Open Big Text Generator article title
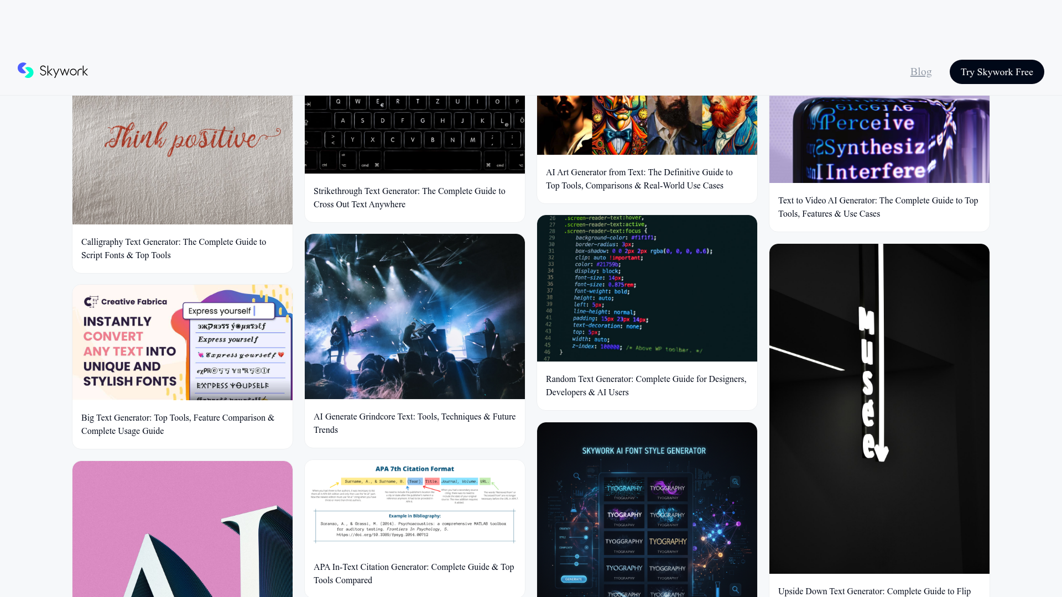 coord(178,425)
